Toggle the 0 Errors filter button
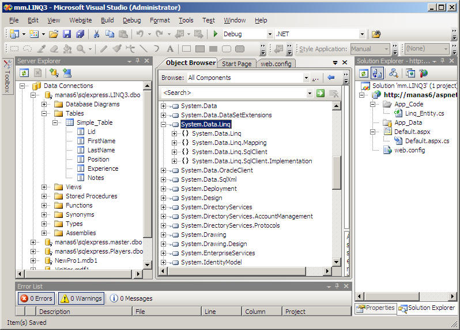This screenshot has width=460, height=330. click(x=36, y=298)
